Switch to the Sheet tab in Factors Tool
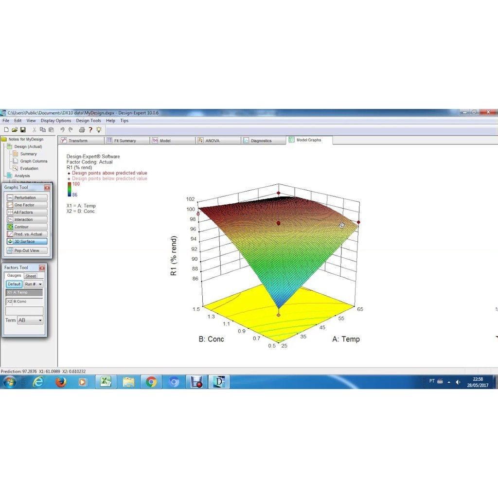498x498 pixels. pos(31,276)
